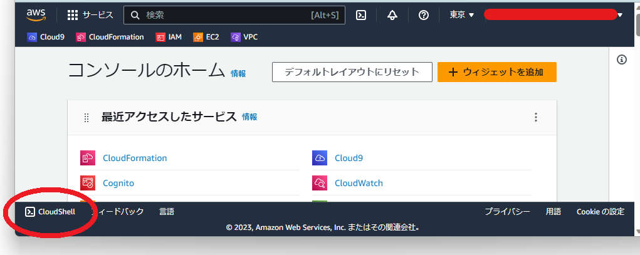Open 用語 footer link
The image size is (640, 255).
[553, 212]
